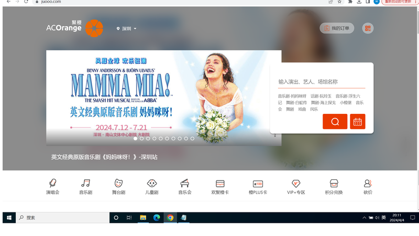This screenshot has width=419, height=236.
Task: Select the seventh carousel dot
Action: [x=173, y=138]
